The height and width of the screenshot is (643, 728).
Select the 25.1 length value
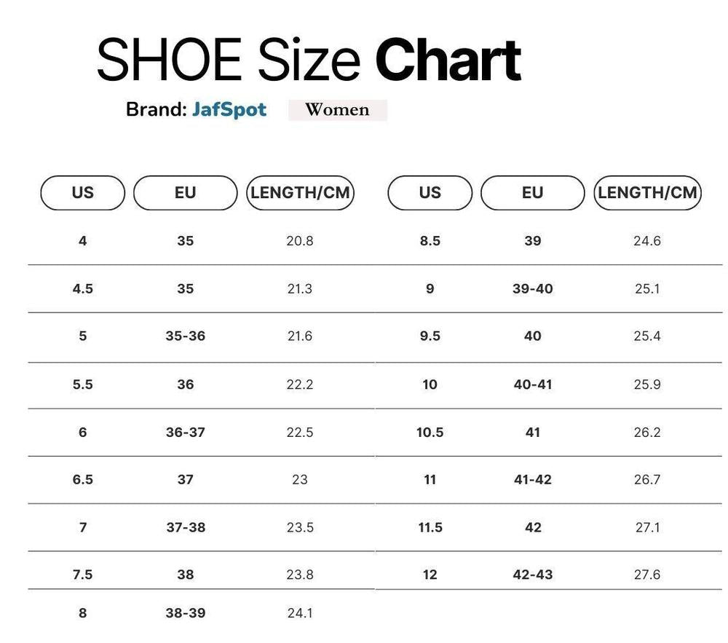(x=647, y=289)
